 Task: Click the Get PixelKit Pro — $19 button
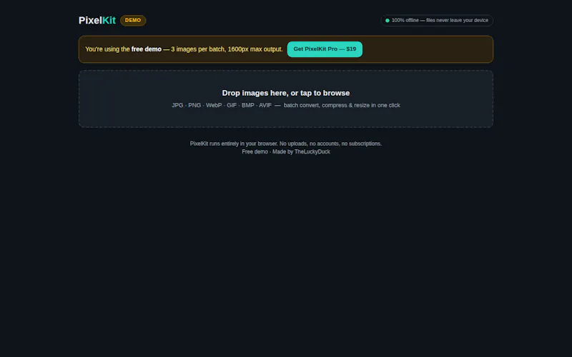325,49
